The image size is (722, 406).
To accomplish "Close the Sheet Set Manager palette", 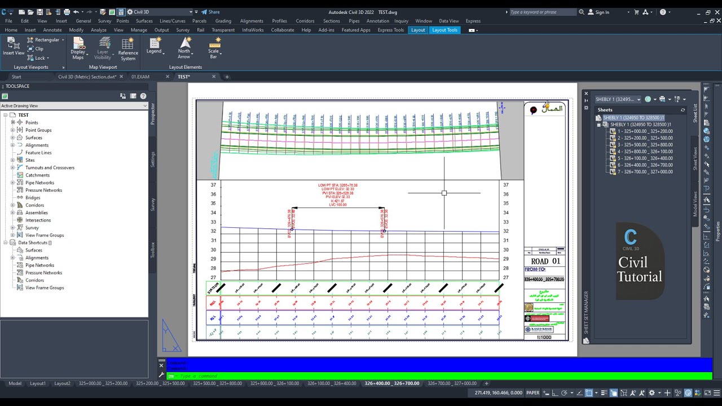I will tap(586, 94).
